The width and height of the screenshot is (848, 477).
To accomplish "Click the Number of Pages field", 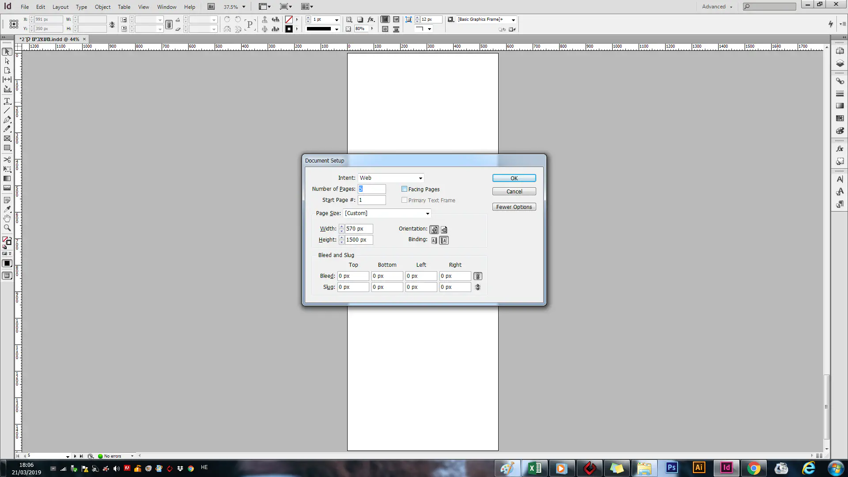I will coord(371,189).
